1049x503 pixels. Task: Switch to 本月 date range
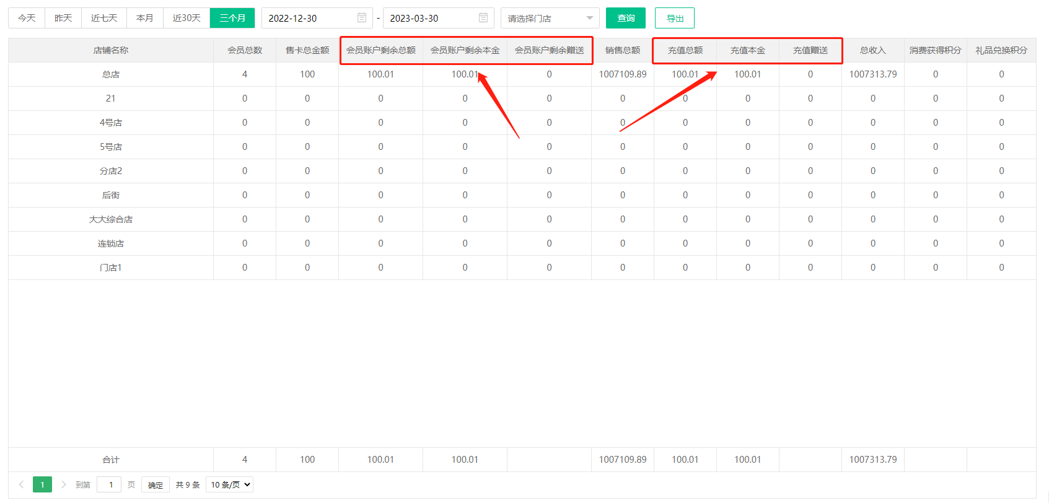coord(145,18)
